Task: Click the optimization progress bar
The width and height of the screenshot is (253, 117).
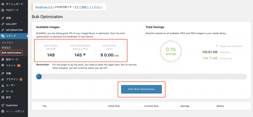Action: pyautogui.click(x=141, y=77)
